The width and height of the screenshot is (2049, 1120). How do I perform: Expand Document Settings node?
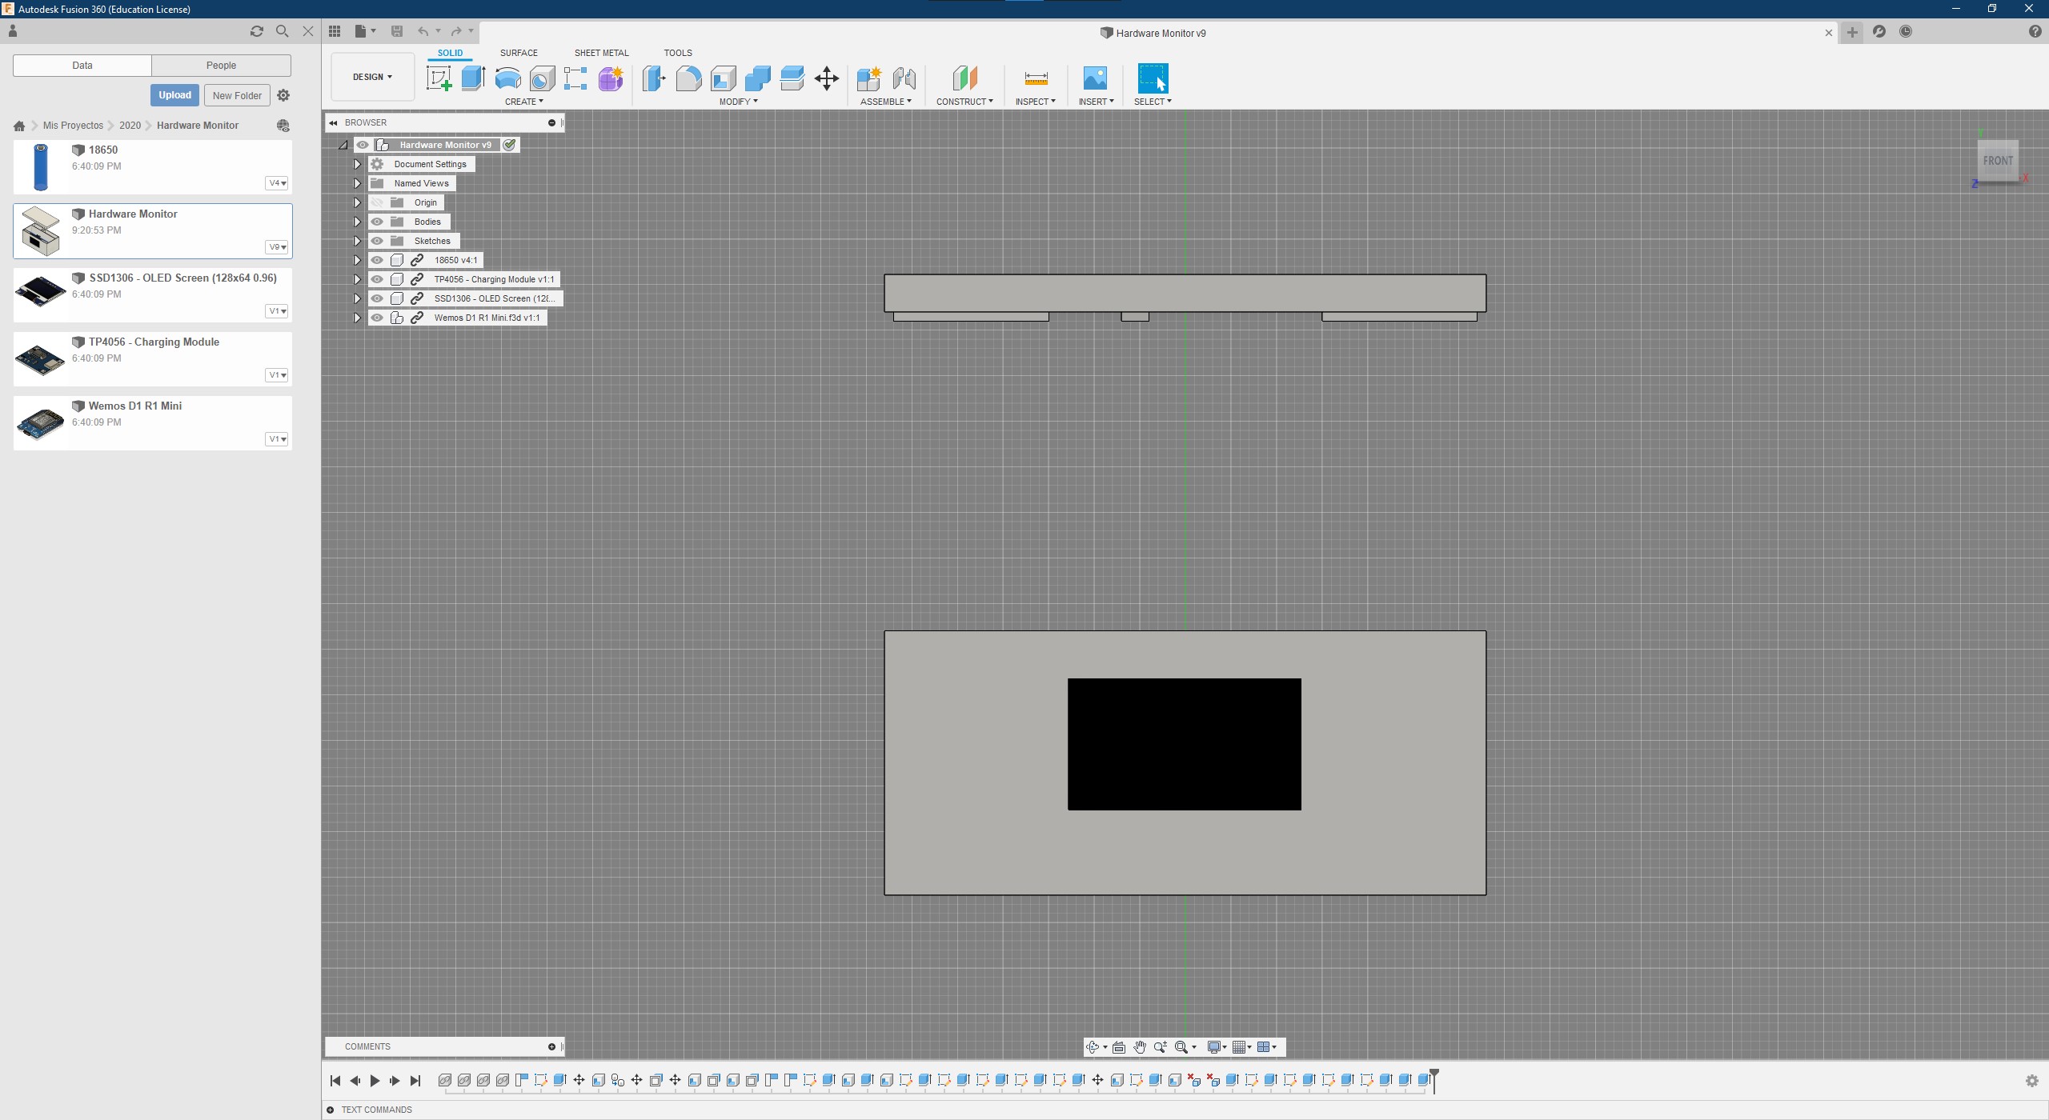357,164
